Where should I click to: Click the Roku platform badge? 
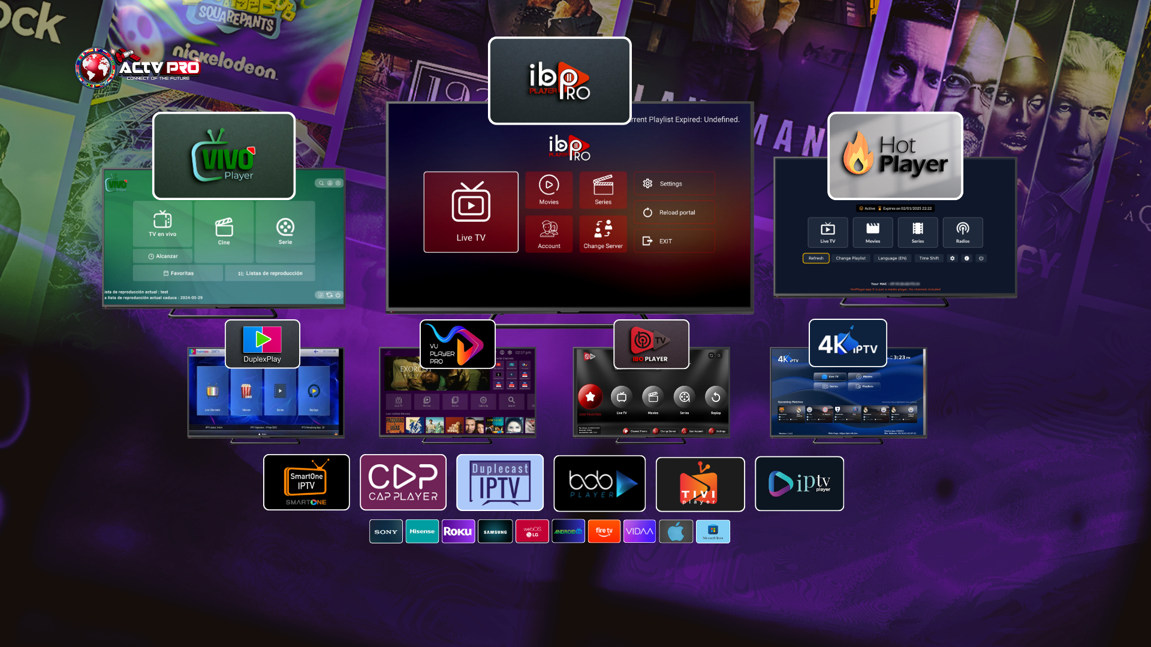458,531
